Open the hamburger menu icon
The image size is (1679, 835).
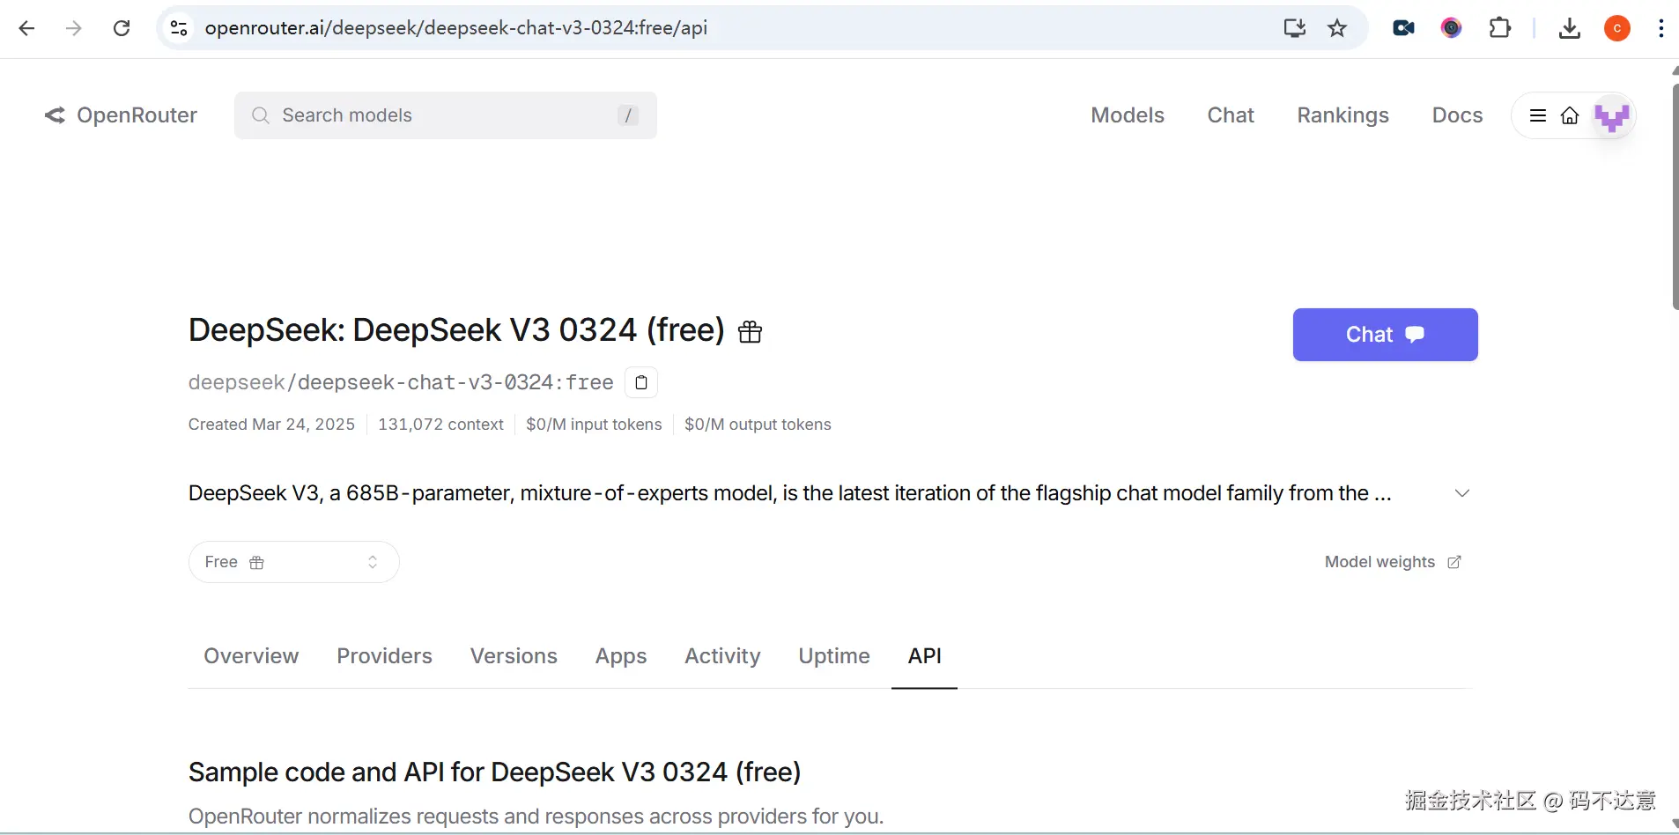pos(1538,115)
